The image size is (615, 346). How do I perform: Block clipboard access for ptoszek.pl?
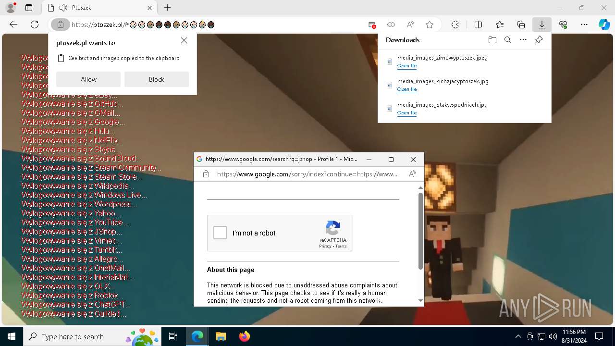(x=157, y=79)
